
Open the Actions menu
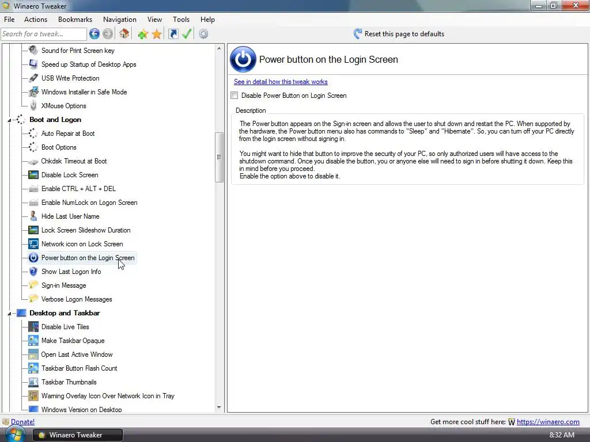(36, 20)
